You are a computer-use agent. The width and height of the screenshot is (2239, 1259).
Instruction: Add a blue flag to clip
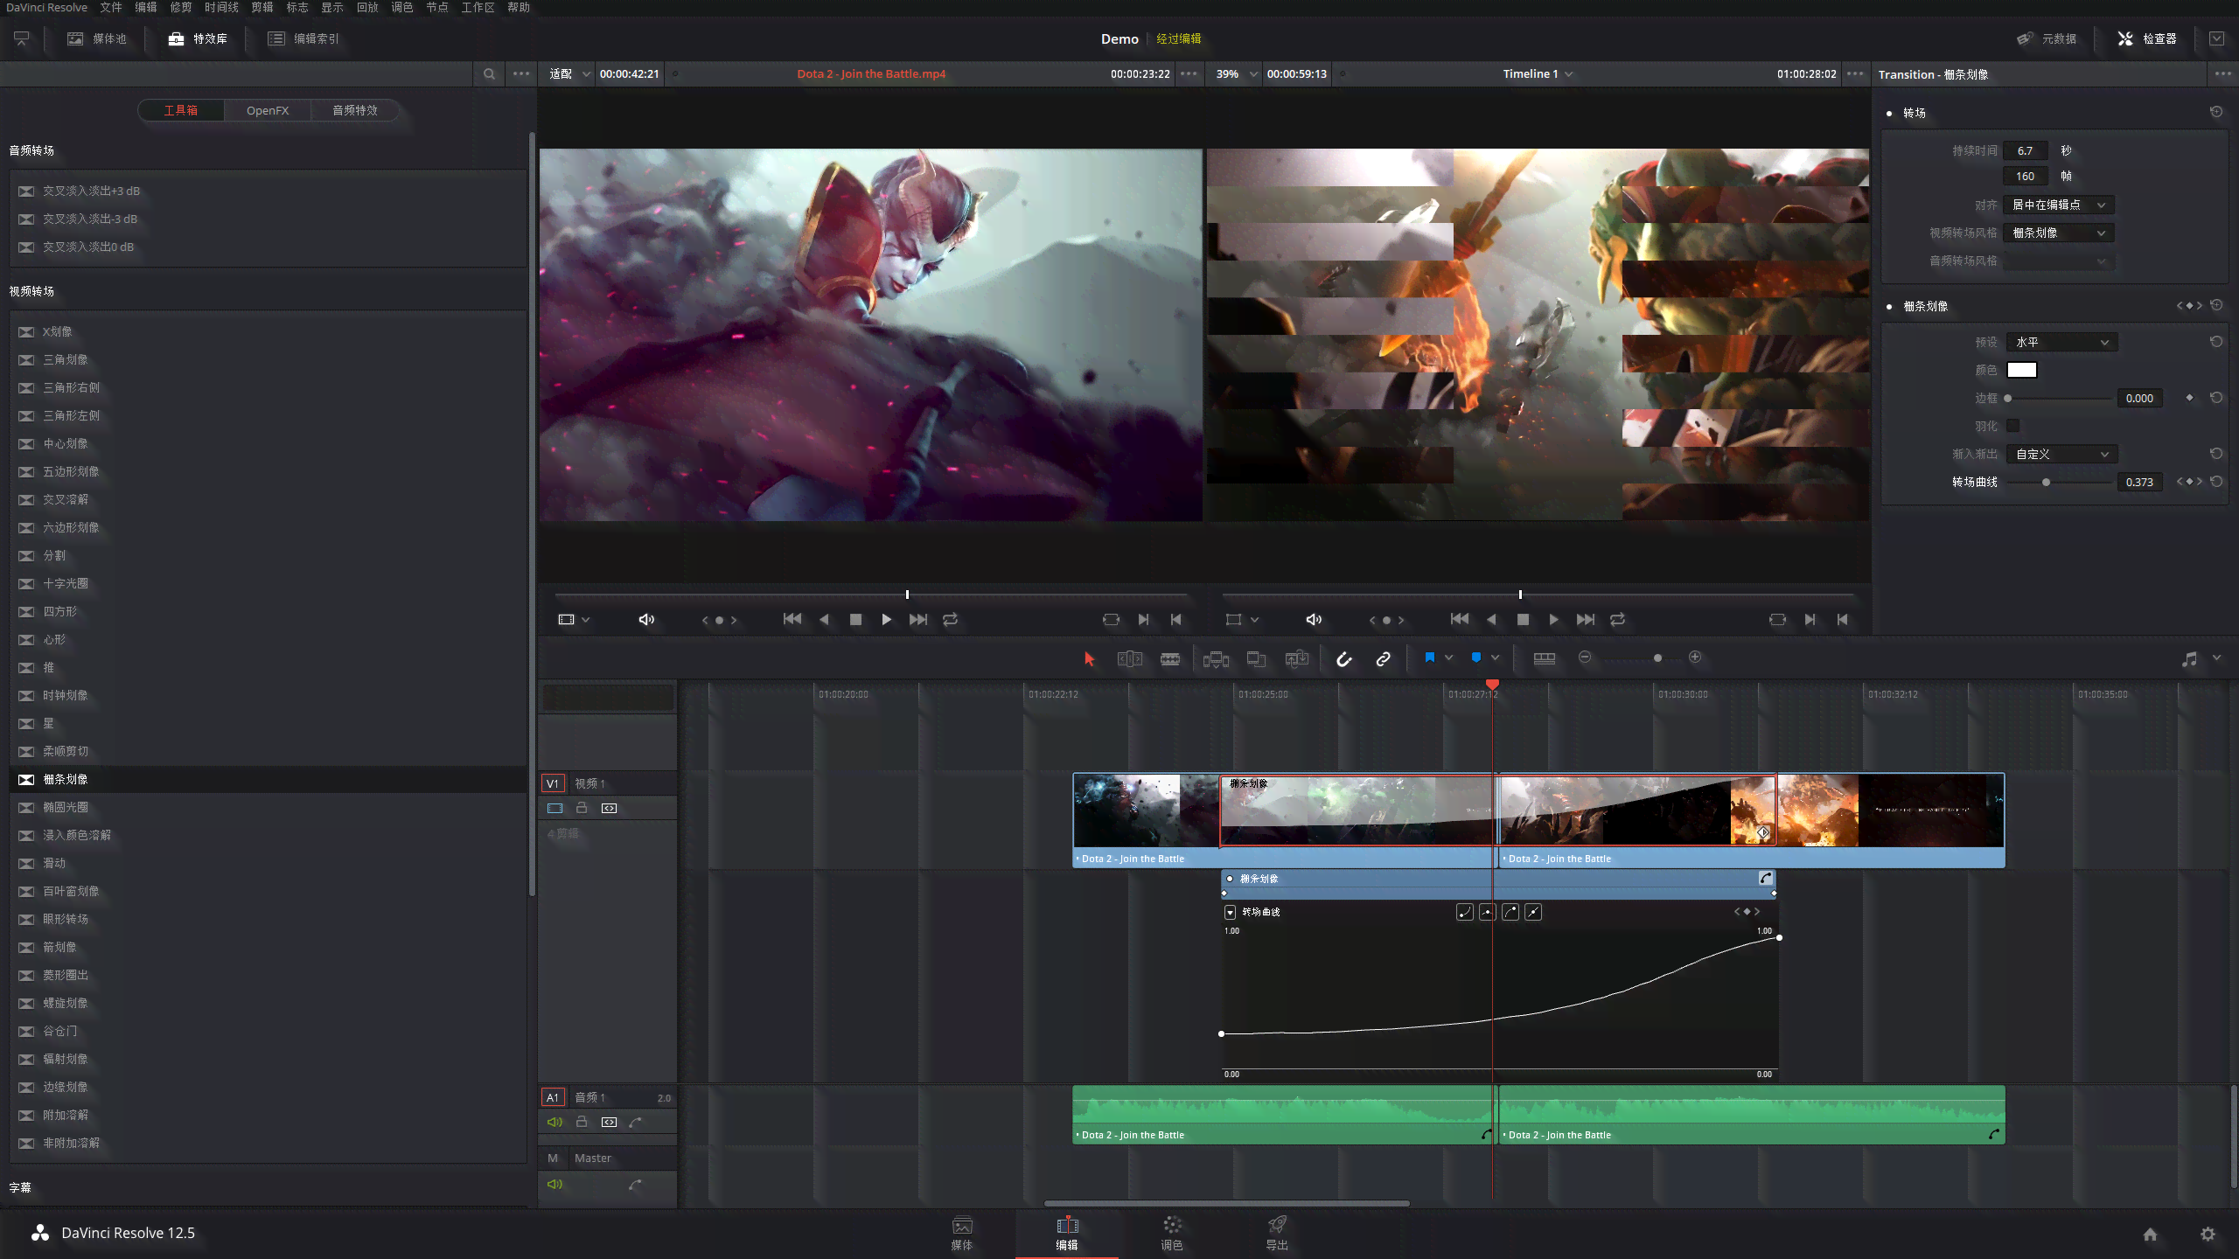pyautogui.click(x=1430, y=657)
